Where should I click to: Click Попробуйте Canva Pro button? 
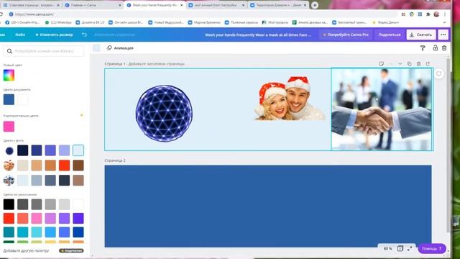[x=346, y=35]
